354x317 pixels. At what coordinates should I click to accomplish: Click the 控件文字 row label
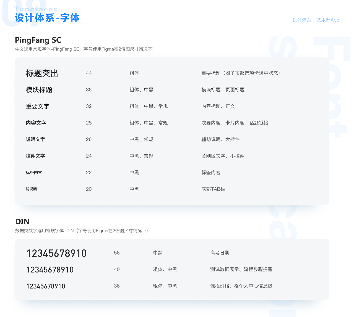click(35, 156)
